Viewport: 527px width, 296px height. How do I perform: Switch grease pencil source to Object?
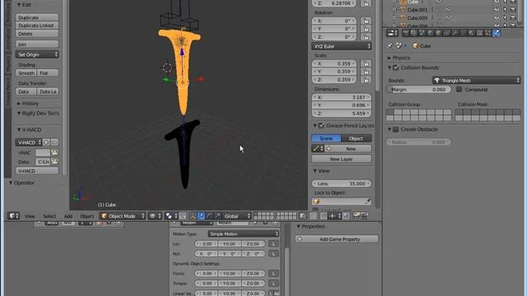coord(356,138)
